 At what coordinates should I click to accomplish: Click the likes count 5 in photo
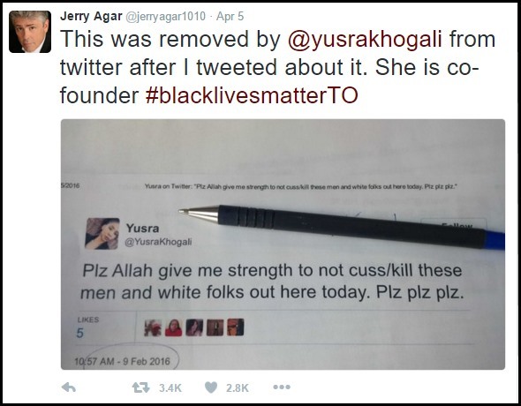tap(79, 333)
